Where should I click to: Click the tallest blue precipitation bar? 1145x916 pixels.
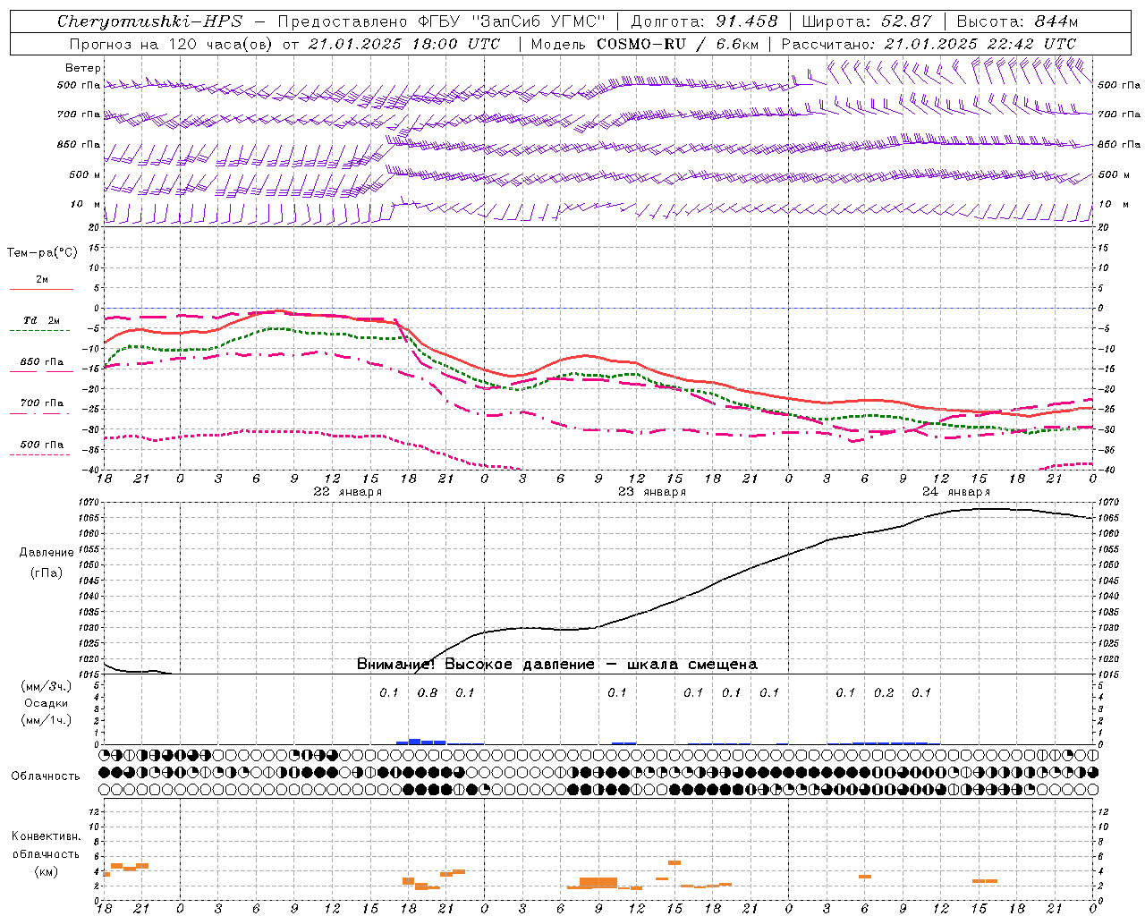coord(414,742)
